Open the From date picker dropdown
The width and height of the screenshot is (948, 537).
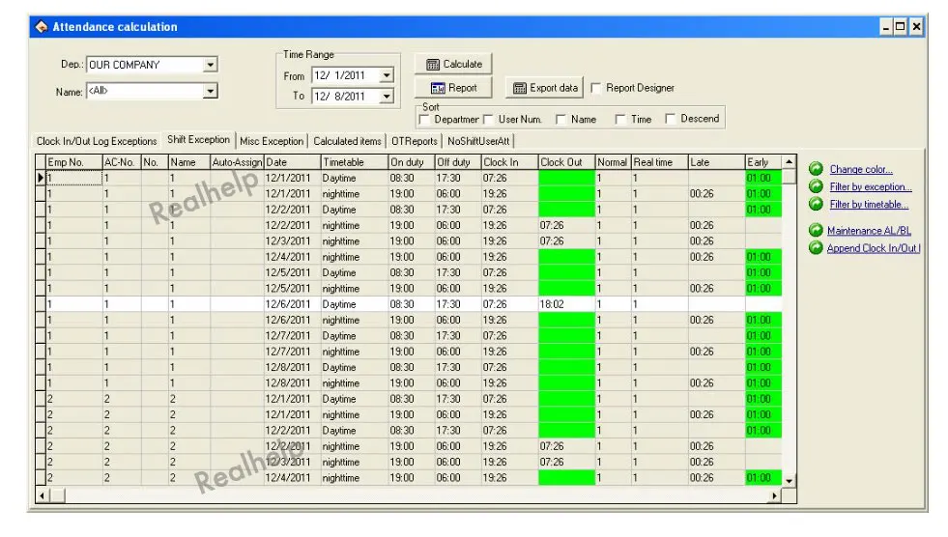pos(387,75)
